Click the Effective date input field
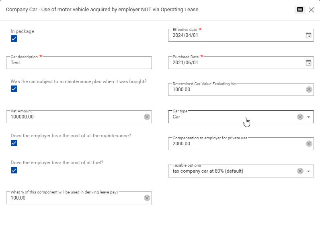The width and height of the screenshot is (320, 226). (x=235, y=35)
